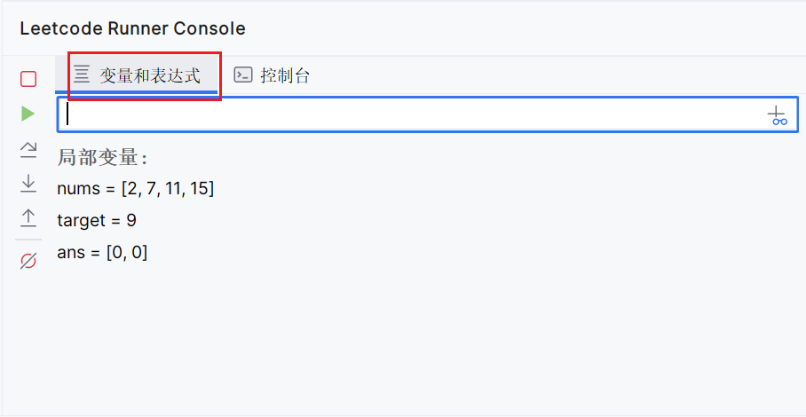The height and width of the screenshot is (417, 806).
Task: Select the target = 9 variable
Action: [97, 221]
